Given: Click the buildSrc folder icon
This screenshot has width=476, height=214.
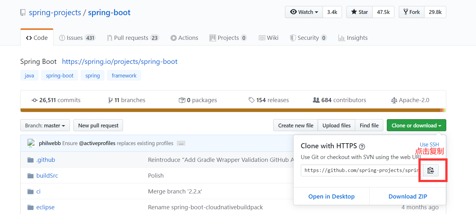Looking at the screenshot, I should [30, 176].
